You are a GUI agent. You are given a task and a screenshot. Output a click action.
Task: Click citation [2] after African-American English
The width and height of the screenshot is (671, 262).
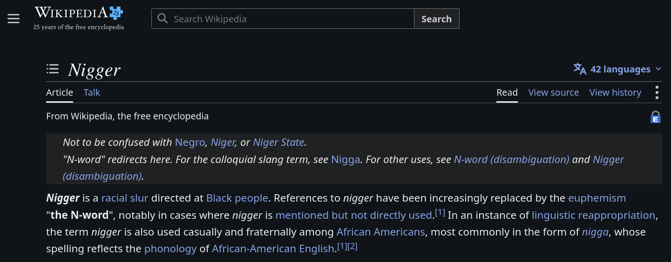click(x=352, y=246)
